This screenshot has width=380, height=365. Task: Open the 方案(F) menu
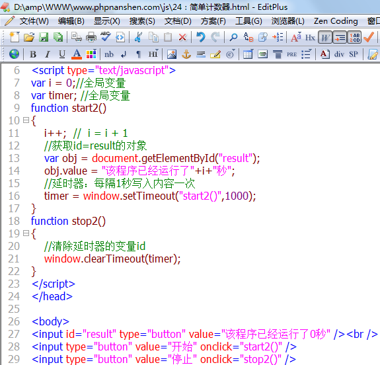tap(213, 21)
